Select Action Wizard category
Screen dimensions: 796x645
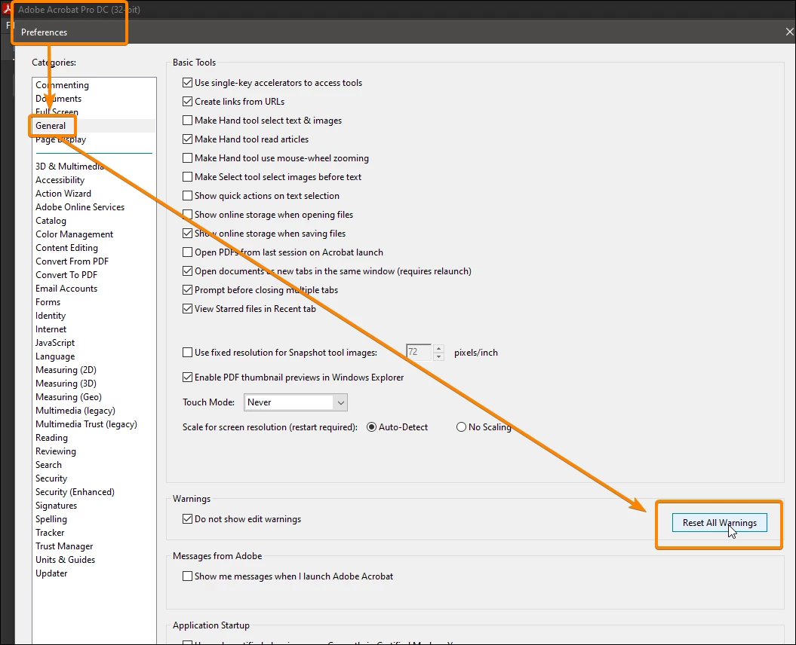coord(63,193)
